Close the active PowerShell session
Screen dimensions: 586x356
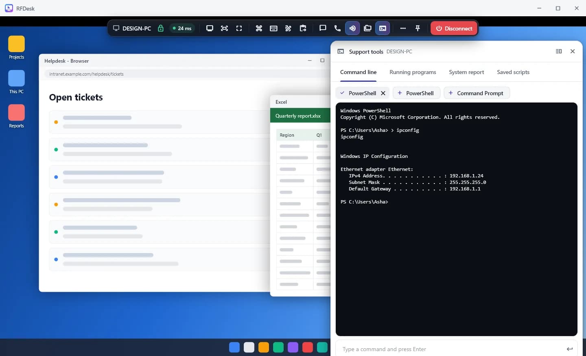(x=383, y=93)
